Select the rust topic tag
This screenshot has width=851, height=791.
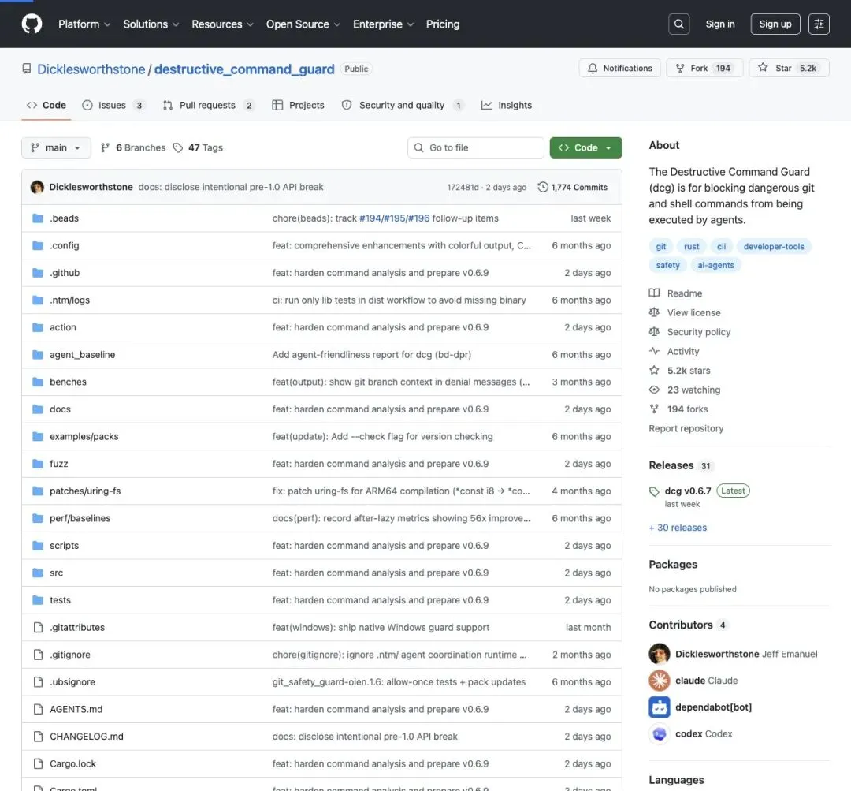pyautogui.click(x=691, y=246)
